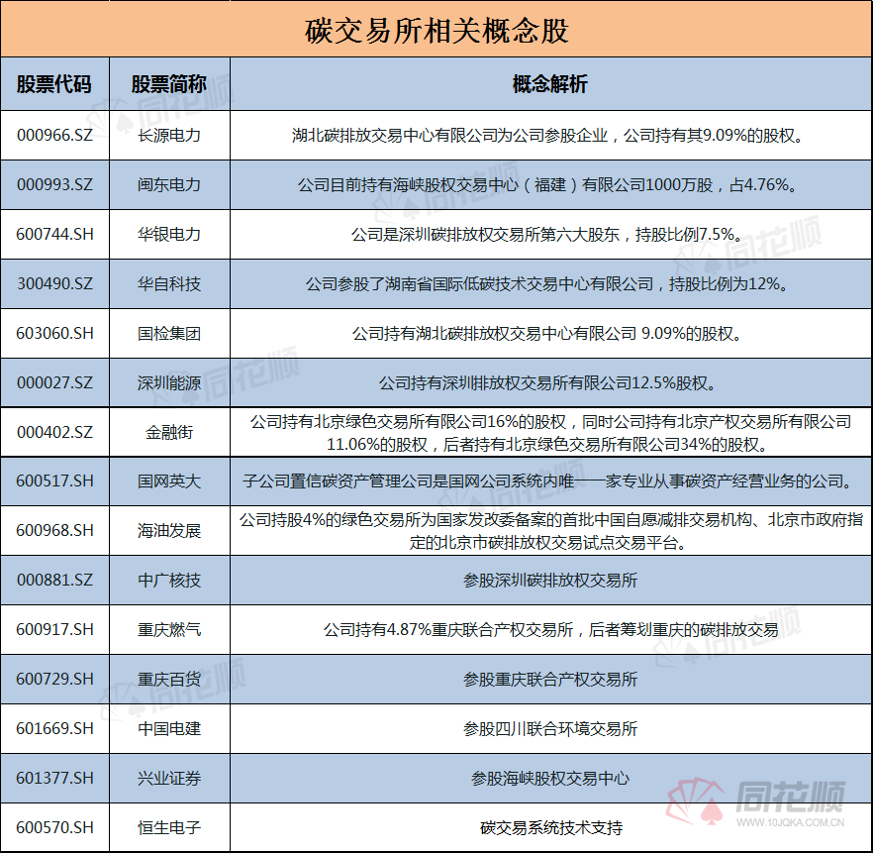The height and width of the screenshot is (854, 874).
Task: Click the title 碳交易所相关概念股
Action: pyautogui.click(x=437, y=31)
